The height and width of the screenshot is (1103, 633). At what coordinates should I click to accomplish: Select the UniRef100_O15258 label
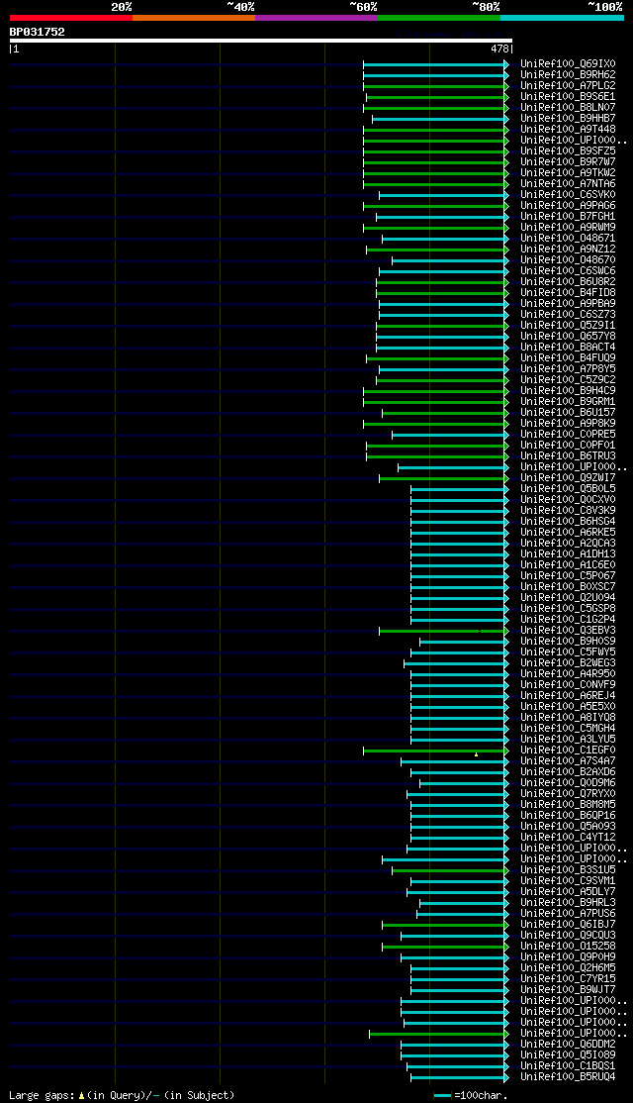pyautogui.click(x=569, y=947)
